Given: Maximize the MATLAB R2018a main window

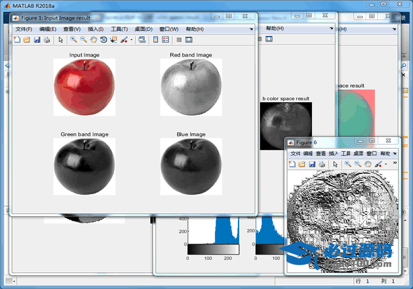Looking at the screenshot, I should point(384,4).
